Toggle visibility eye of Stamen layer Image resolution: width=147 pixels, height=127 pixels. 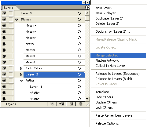point(4,20)
